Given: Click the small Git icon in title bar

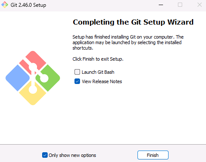Looking at the screenshot, I should coord(5,5).
